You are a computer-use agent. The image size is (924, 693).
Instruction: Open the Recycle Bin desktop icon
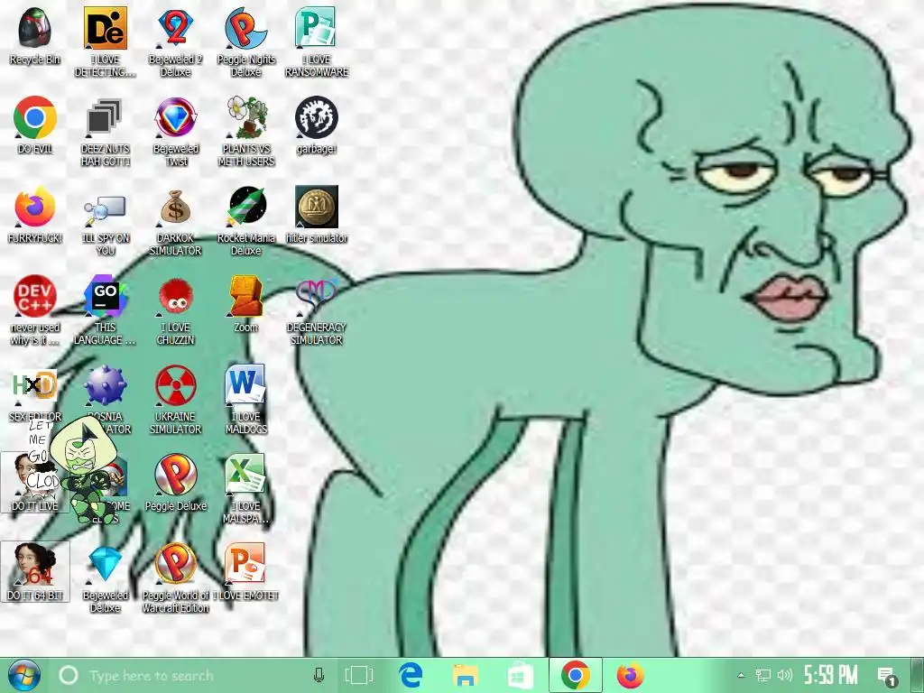(x=35, y=35)
